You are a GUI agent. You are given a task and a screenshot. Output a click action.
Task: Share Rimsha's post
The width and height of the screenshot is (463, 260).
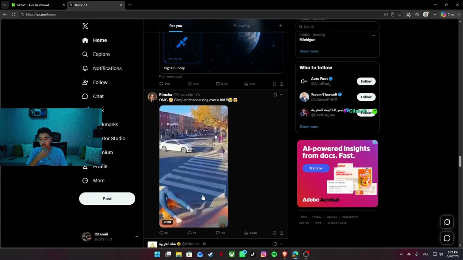(x=282, y=233)
